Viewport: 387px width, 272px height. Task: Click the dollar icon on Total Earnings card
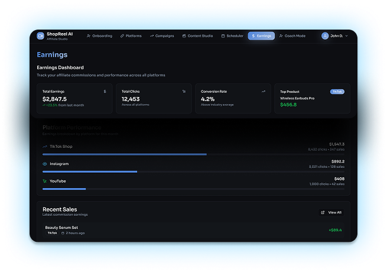105,92
